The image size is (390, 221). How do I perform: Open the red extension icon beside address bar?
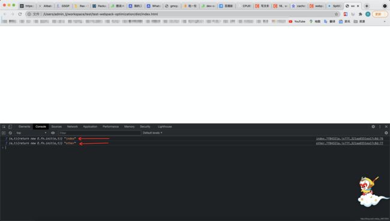point(346,14)
